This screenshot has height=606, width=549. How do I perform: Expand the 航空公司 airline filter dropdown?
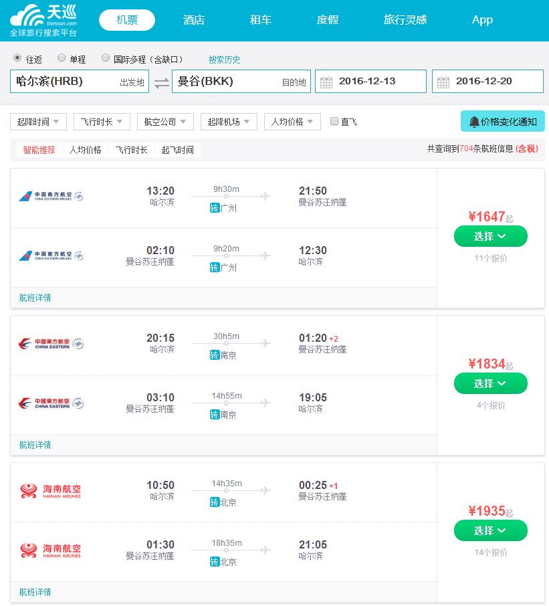click(x=165, y=122)
